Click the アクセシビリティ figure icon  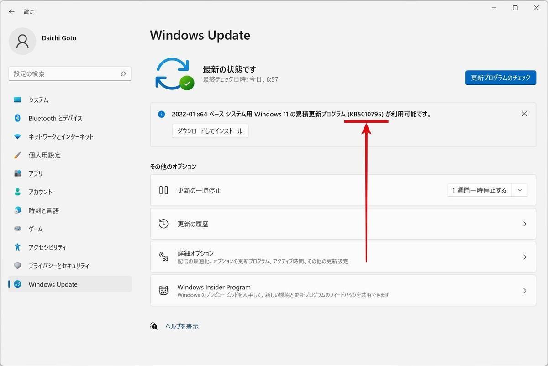pos(18,247)
